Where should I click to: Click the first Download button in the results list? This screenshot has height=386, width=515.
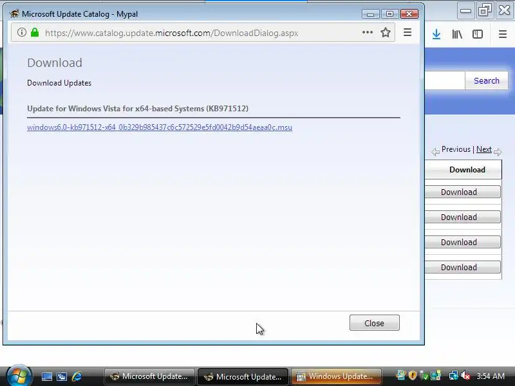(462, 192)
